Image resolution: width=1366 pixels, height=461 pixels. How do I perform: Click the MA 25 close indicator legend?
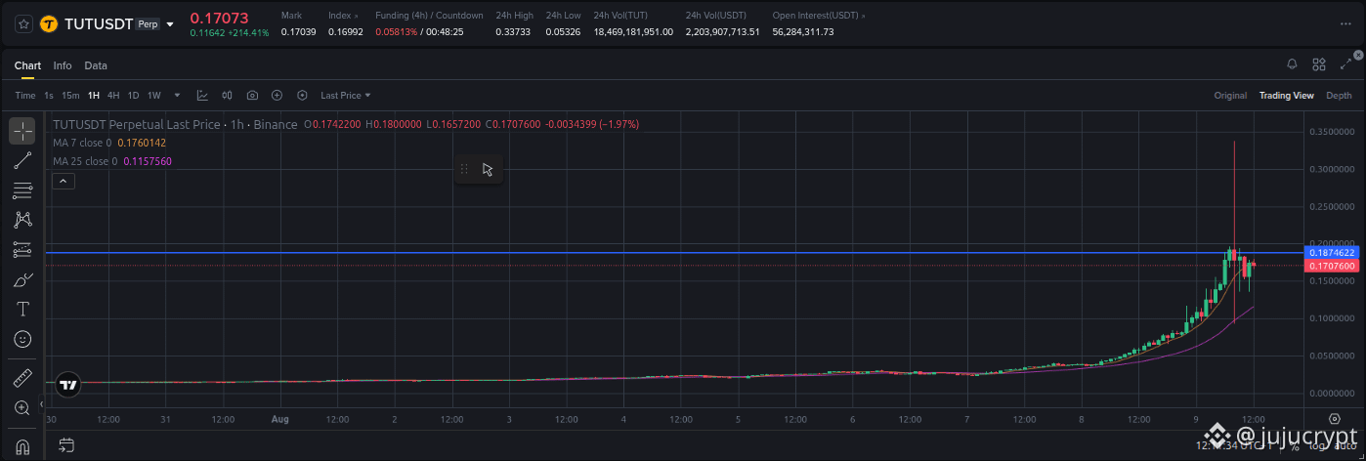pyautogui.click(x=112, y=161)
